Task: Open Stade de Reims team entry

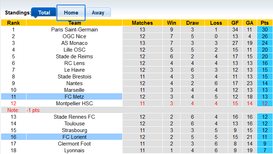Action: [74, 57]
